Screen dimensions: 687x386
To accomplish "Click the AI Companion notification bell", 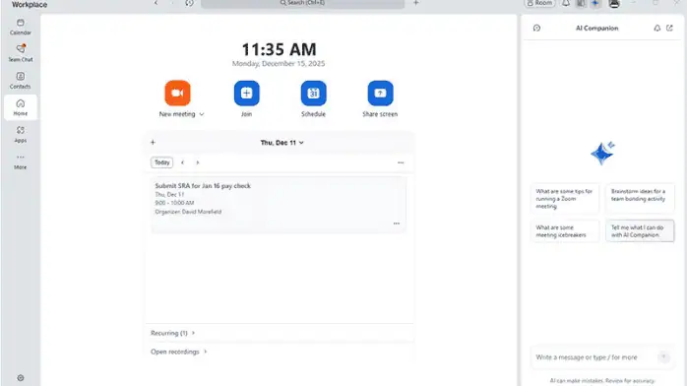I will 657,28.
